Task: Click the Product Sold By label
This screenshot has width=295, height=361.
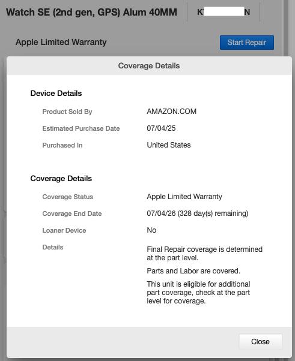Action: coord(67,112)
